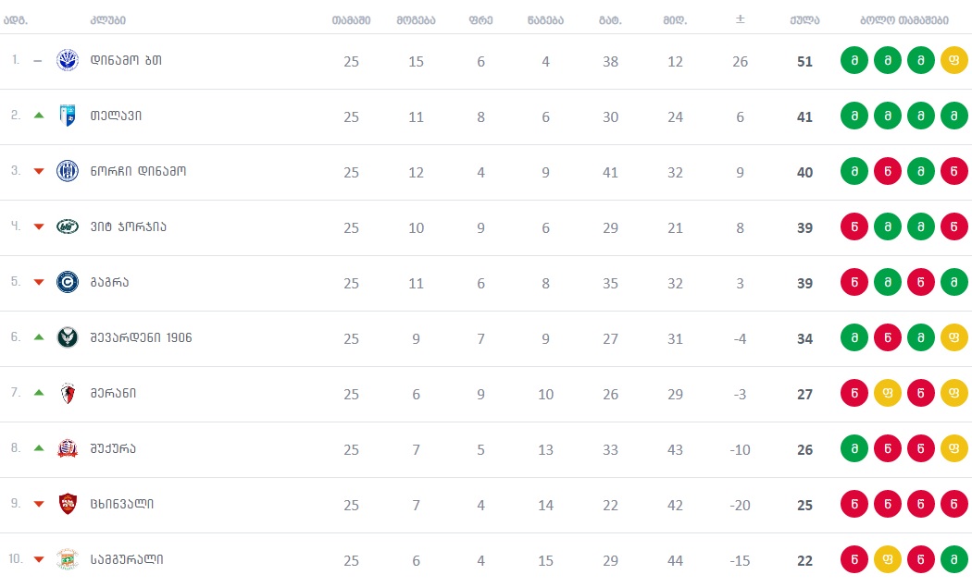Click the green up arrow beside თელავი
Viewport: 972px width, 587px height.
[39, 116]
